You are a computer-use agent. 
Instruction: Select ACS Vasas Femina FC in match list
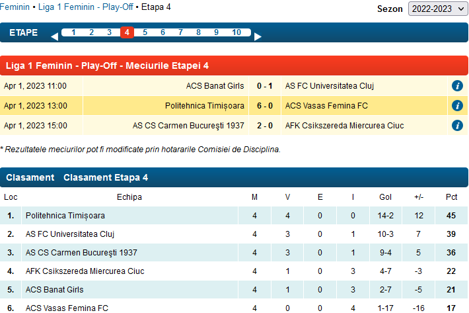tap(326, 106)
